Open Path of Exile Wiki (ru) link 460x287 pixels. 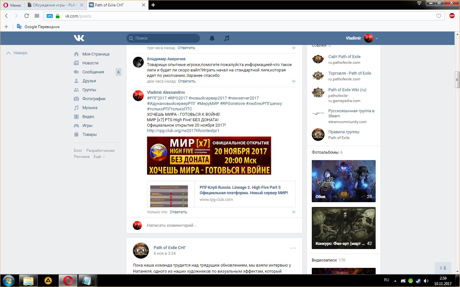(347, 90)
